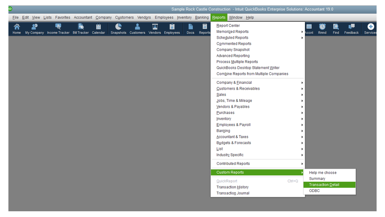View Snapshots from the toolbar
Viewport: 385px width, 217px height.
point(118,29)
